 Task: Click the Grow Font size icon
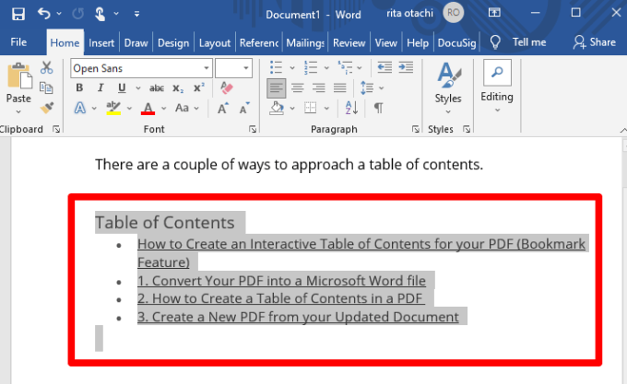pyautogui.click(x=223, y=108)
